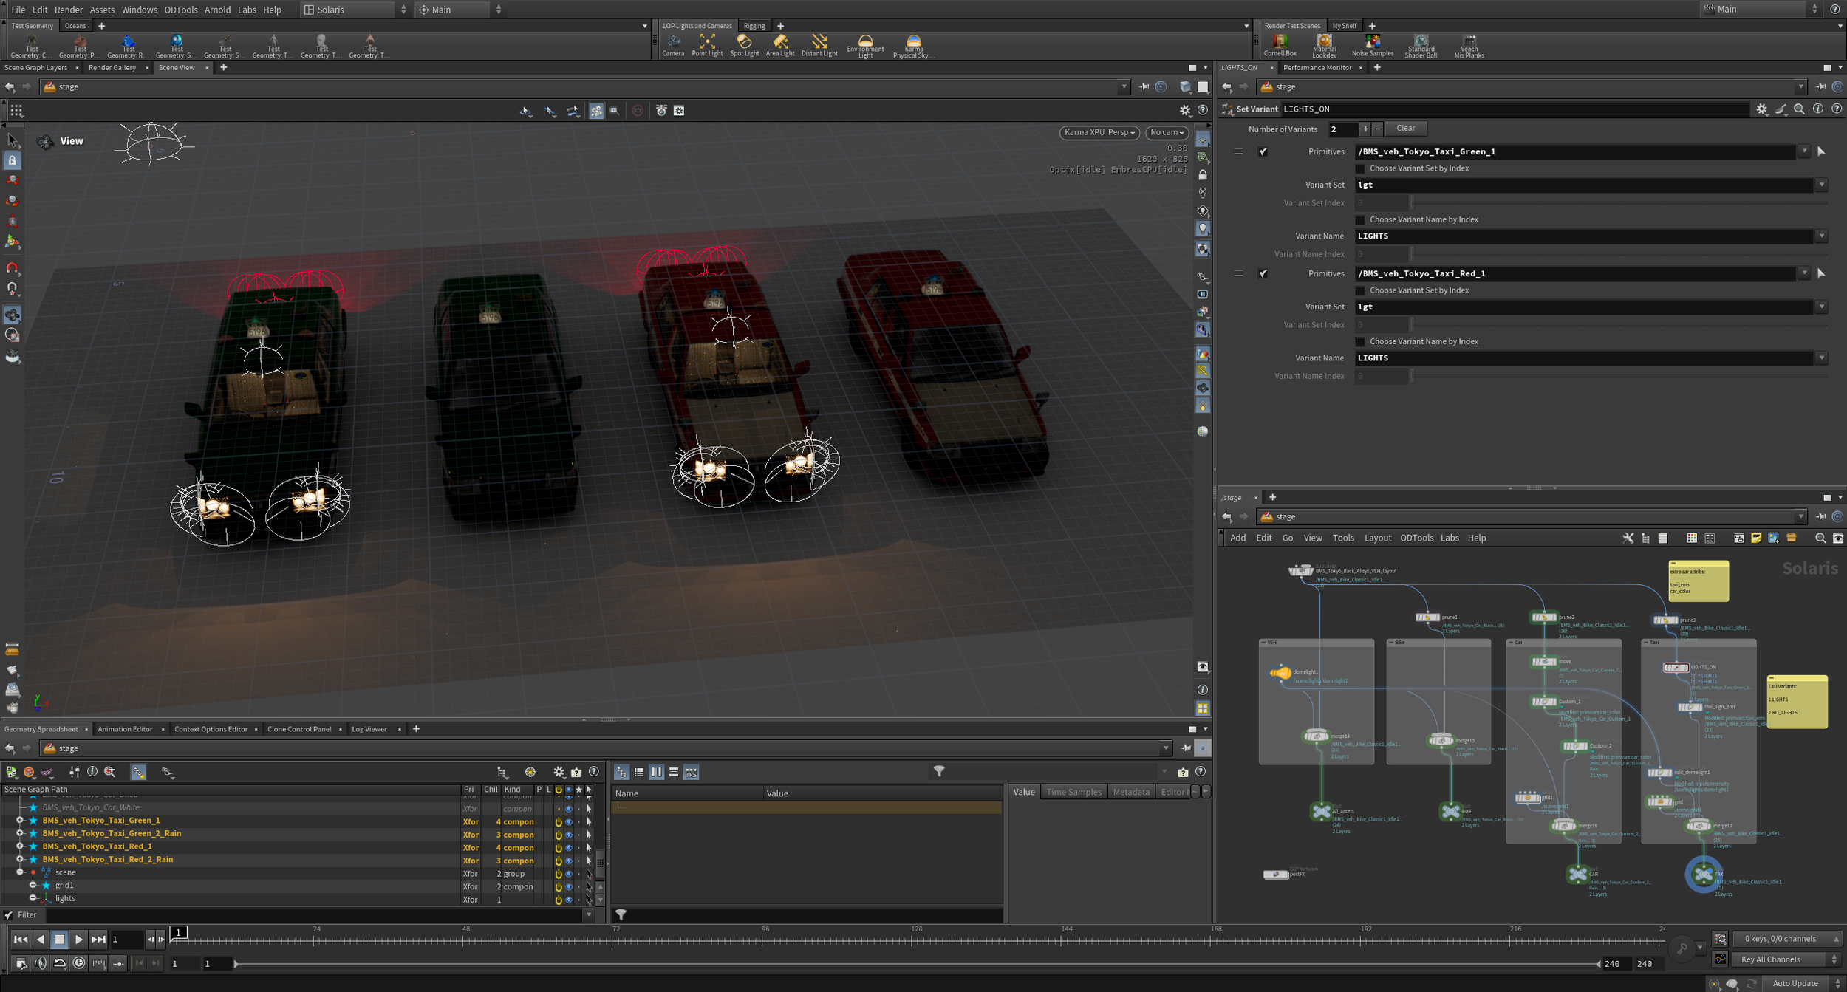Screen dimensions: 1847x992
Task: Open the No cam camera dropdown
Action: coord(1167,132)
